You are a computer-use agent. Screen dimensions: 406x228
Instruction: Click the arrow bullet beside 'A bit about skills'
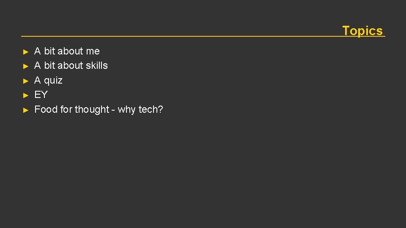(x=26, y=66)
